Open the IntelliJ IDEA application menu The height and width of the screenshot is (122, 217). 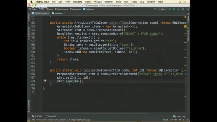pyautogui.click(x=42, y=2)
